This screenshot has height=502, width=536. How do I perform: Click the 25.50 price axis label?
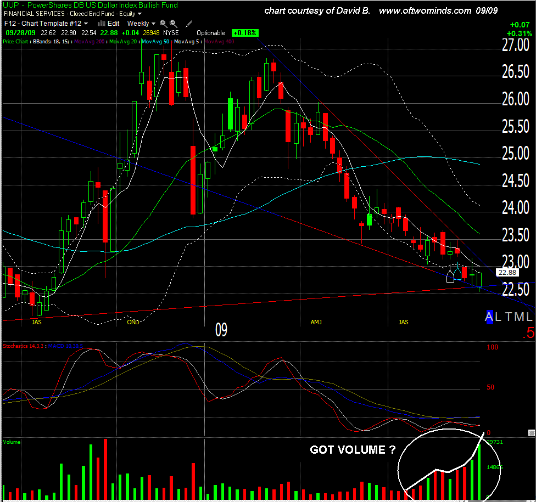[516, 127]
